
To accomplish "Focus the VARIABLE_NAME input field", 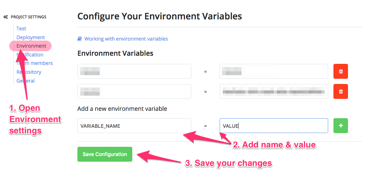I will [x=134, y=126].
